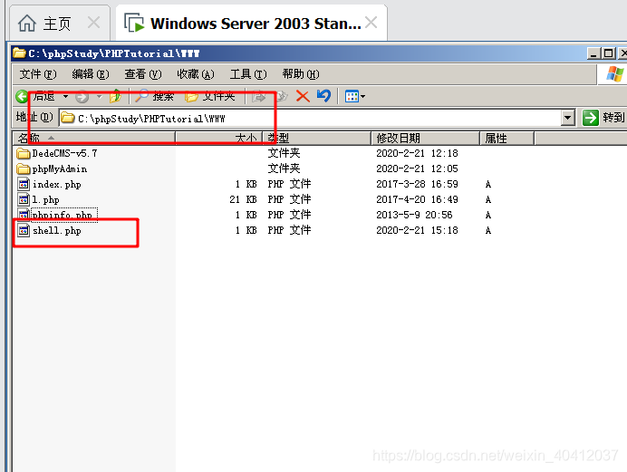Click the shell.php file name
Image resolution: width=627 pixels, height=472 pixels.
pos(57,231)
